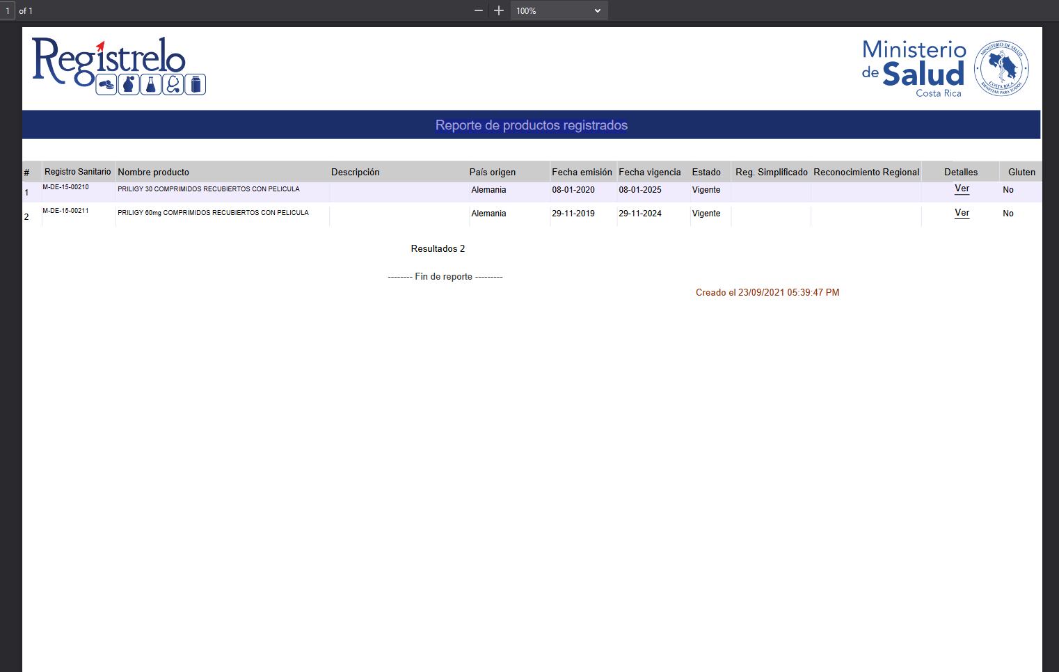
Task: Open the 100% zoom level dropdown
Action: pyautogui.click(x=559, y=10)
